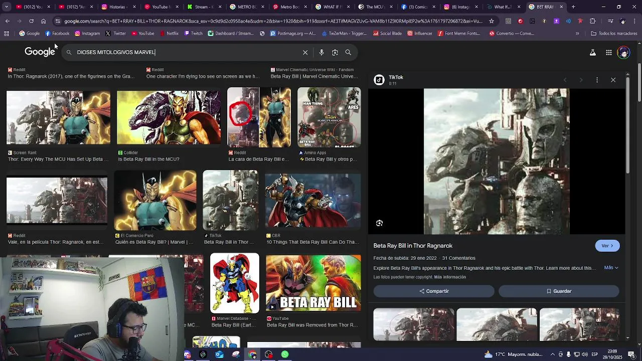Screen dimensions: 642x361
Task: Bookmark this page with the star
Action: pos(492,21)
